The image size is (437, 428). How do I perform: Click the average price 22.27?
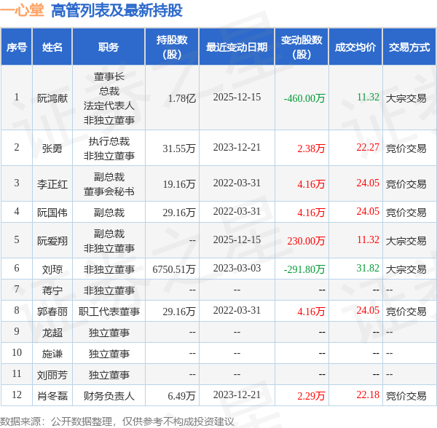368,147
